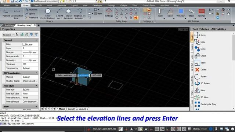
Task: Select the Construction Line tool
Action: pyautogui.click(x=17, y=14)
